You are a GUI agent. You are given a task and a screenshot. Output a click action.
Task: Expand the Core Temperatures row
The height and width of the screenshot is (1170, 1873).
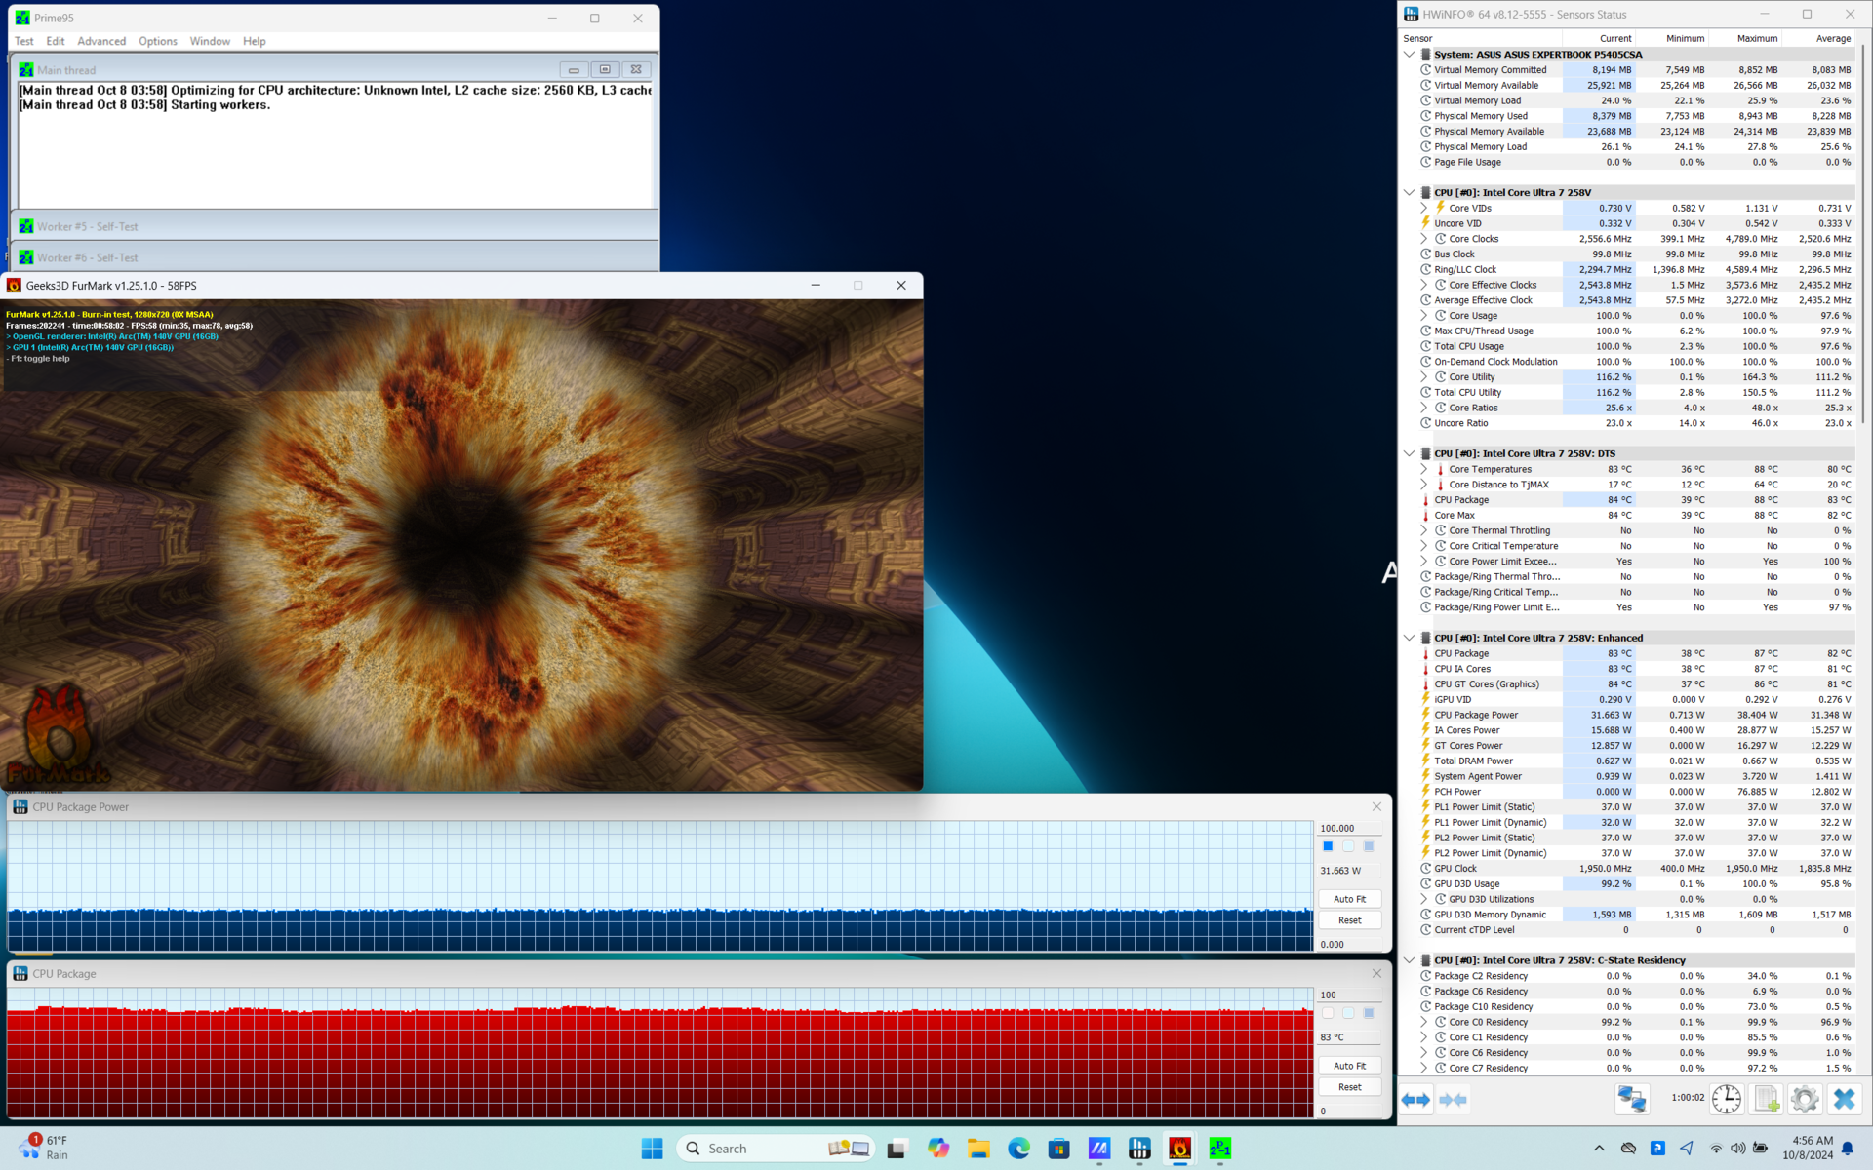point(1423,469)
